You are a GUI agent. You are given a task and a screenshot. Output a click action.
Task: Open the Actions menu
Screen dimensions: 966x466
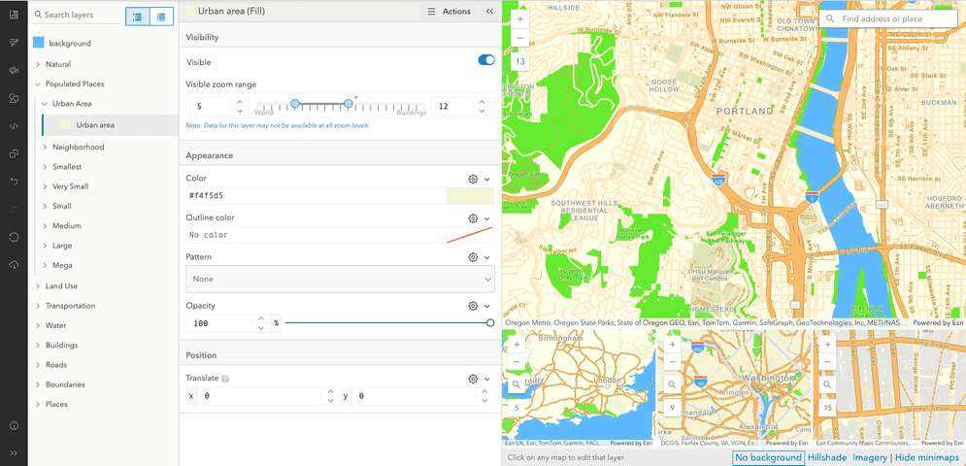coord(449,12)
